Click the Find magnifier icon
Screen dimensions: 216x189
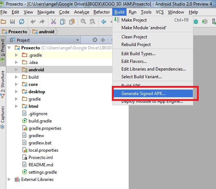coord(83,22)
